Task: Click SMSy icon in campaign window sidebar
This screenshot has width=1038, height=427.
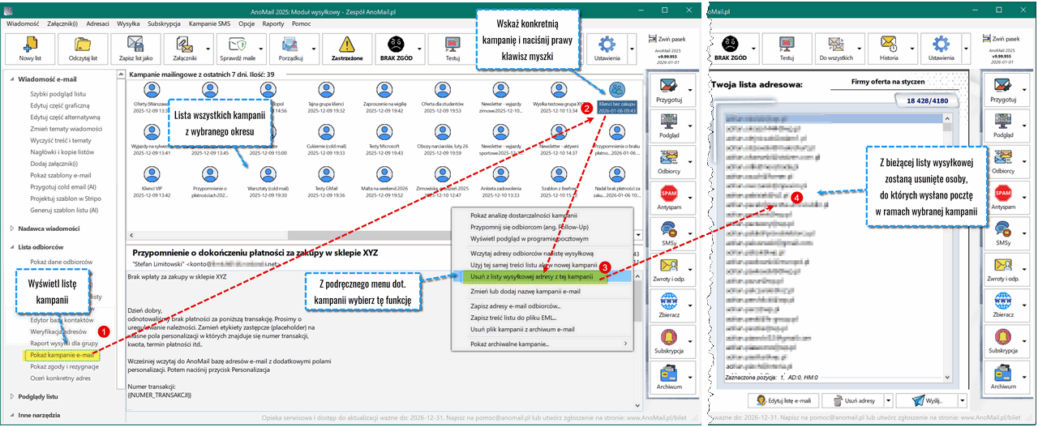Action: pos(668,230)
